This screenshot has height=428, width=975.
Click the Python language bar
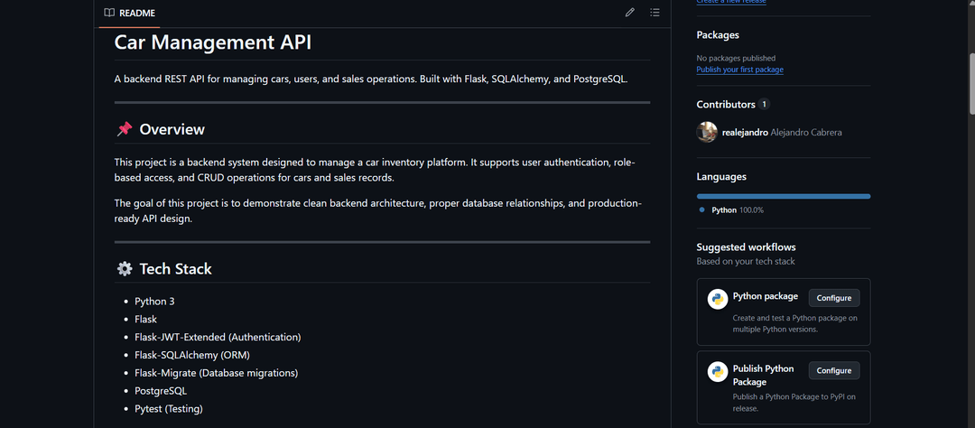click(784, 197)
